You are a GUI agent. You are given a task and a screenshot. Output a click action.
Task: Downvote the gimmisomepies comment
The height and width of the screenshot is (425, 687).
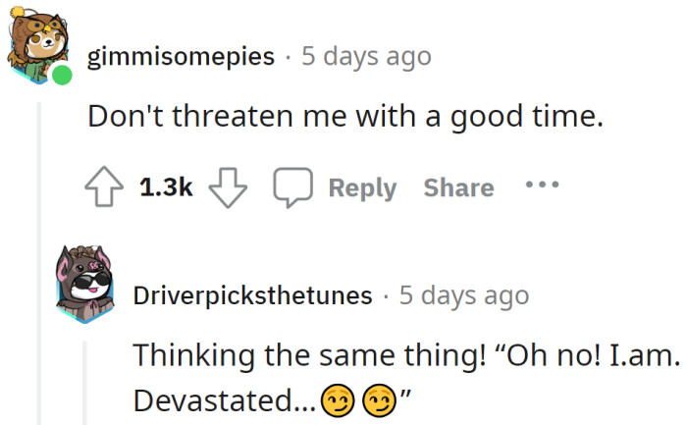pyautogui.click(x=228, y=187)
